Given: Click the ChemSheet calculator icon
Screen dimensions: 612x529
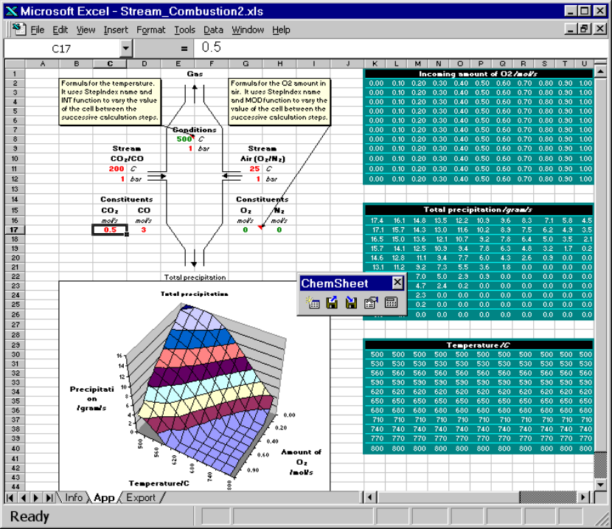Looking at the screenshot, I should [x=391, y=302].
